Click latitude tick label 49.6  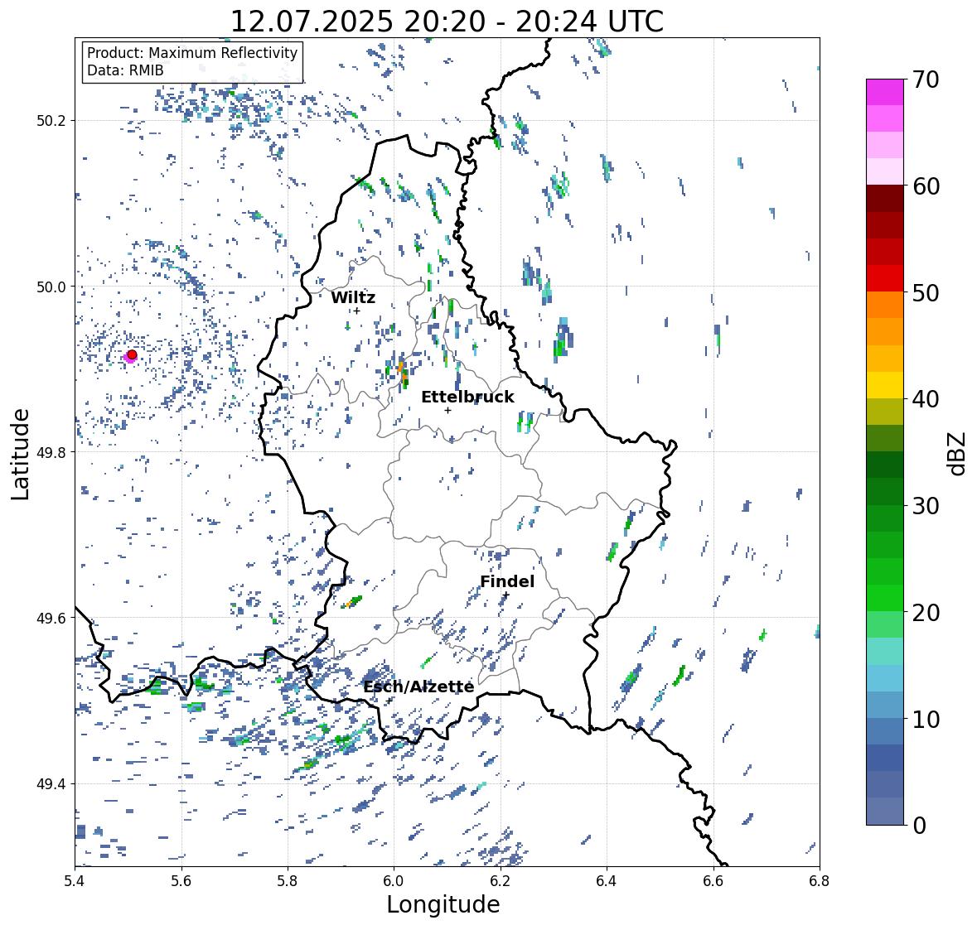[51, 618]
